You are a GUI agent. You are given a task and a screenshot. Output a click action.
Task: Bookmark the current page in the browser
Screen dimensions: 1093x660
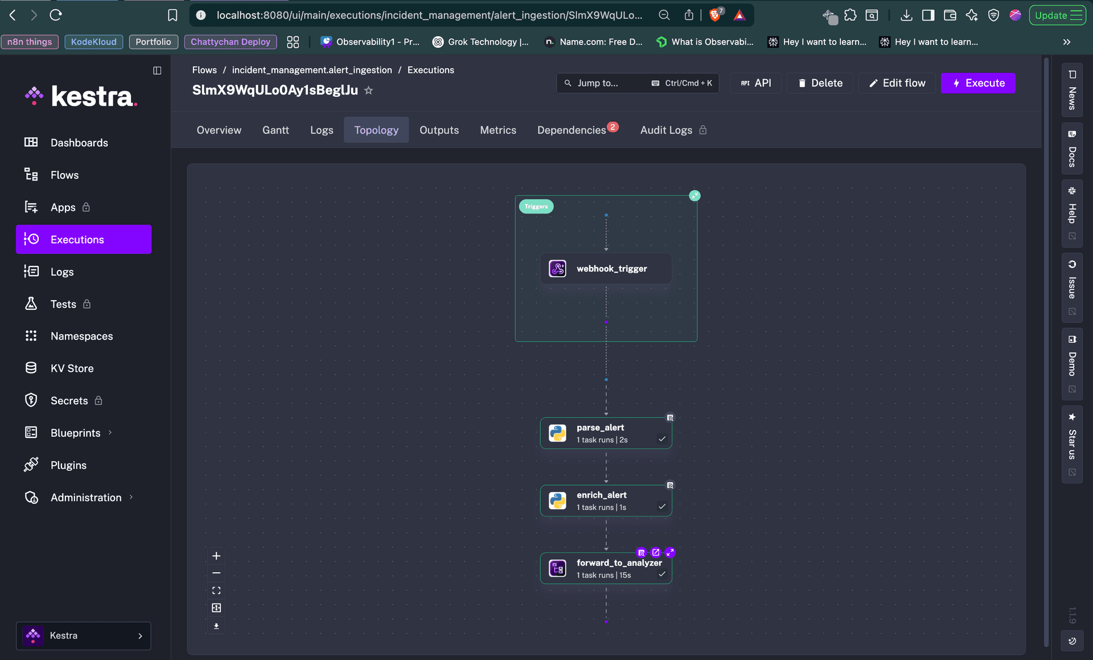point(172,15)
